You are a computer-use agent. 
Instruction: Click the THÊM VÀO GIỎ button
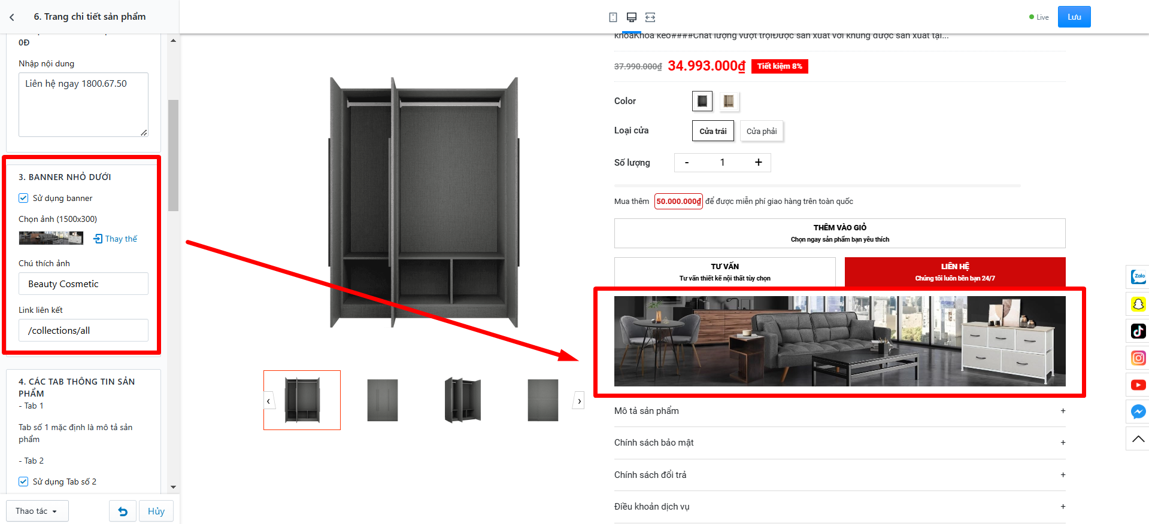pyautogui.click(x=839, y=233)
